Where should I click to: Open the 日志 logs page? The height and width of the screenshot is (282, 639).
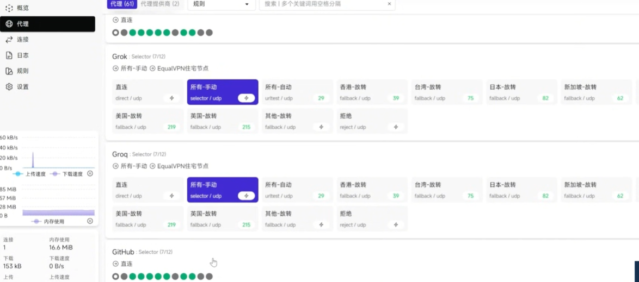48,55
